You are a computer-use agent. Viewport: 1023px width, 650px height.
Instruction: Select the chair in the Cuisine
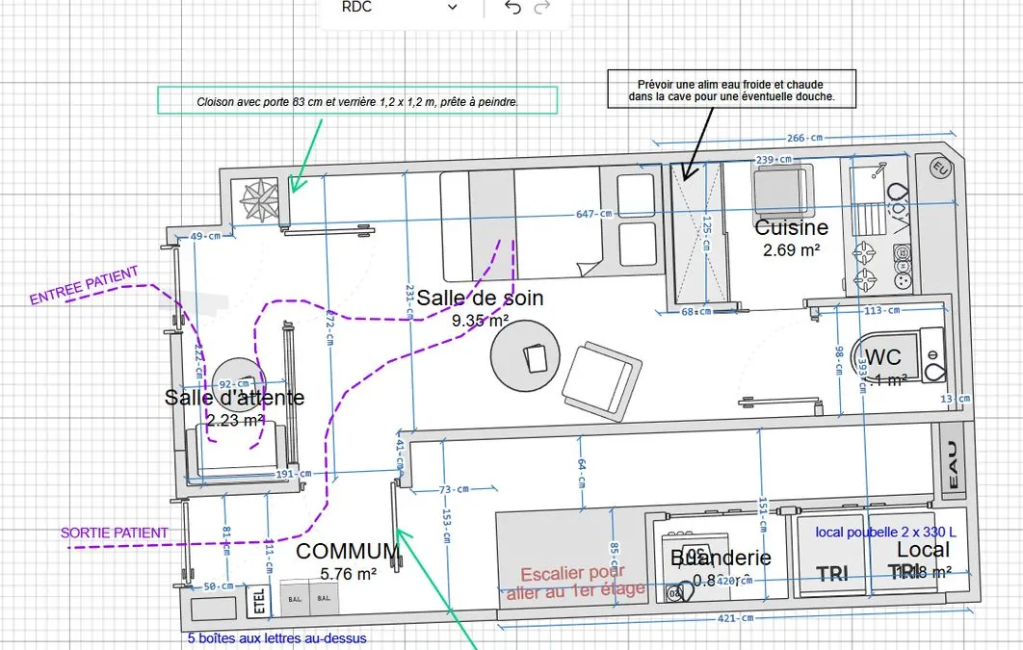pos(783,190)
